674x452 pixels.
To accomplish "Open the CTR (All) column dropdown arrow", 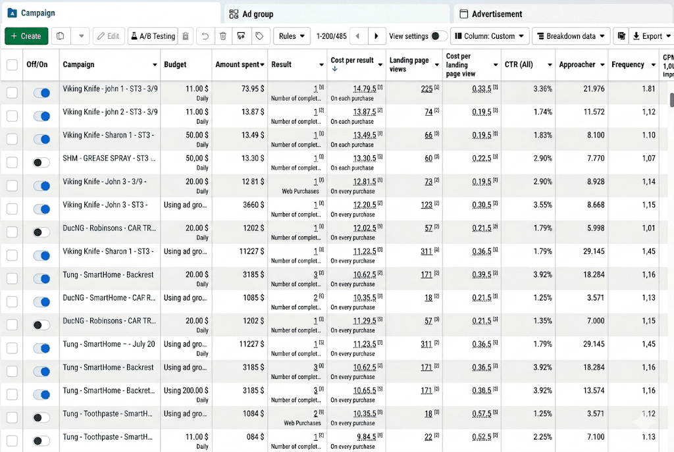I will pos(550,65).
